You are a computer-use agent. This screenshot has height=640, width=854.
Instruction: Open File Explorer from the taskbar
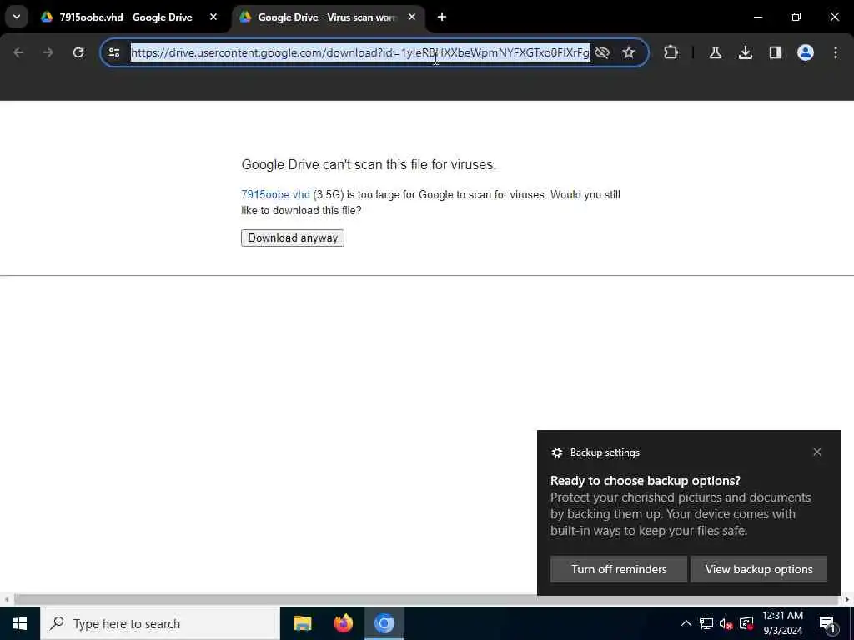pyautogui.click(x=302, y=623)
